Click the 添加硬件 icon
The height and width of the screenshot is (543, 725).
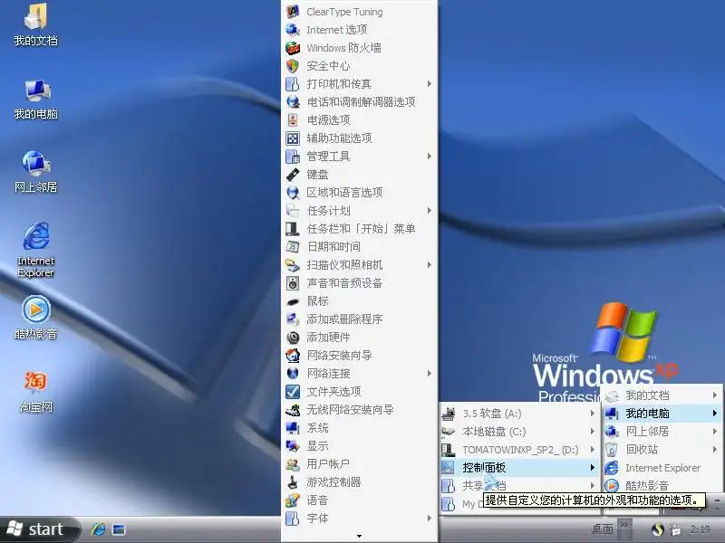(x=293, y=338)
